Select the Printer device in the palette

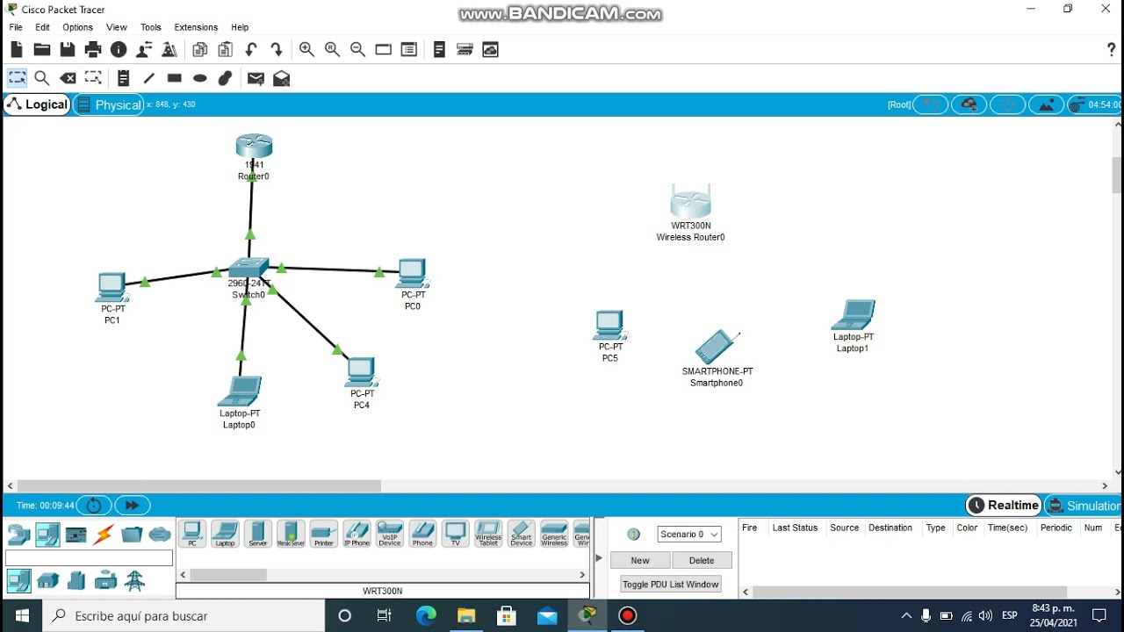323,534
